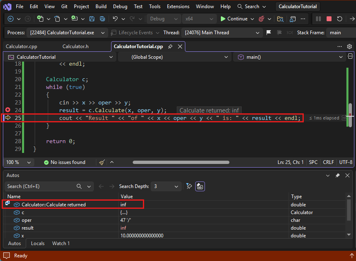Open the Stack Frame main dropdown

(x=341, y=33)
